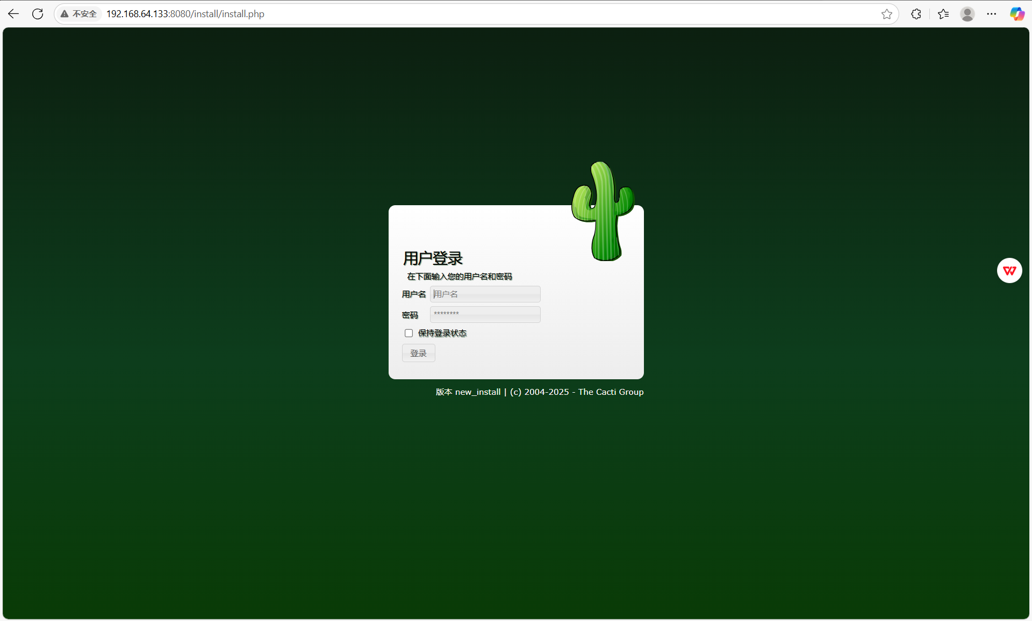Click the 不安全 security warning badge
The width and height of the screenshot is (1032, 621).
79,14
